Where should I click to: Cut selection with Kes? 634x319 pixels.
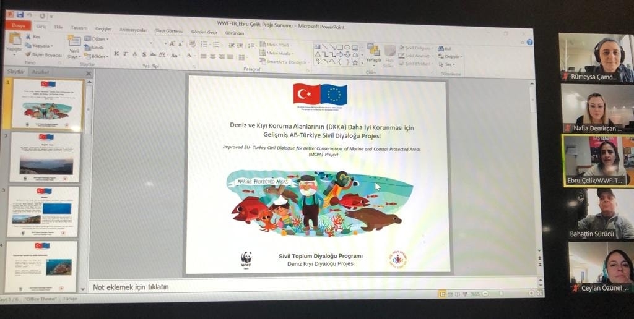[33, 36]
